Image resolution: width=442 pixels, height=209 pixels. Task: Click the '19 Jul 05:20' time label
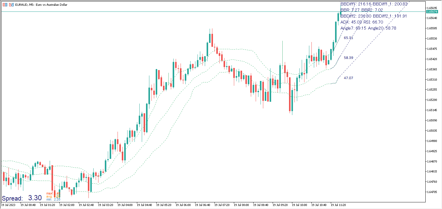coord(164,205)
